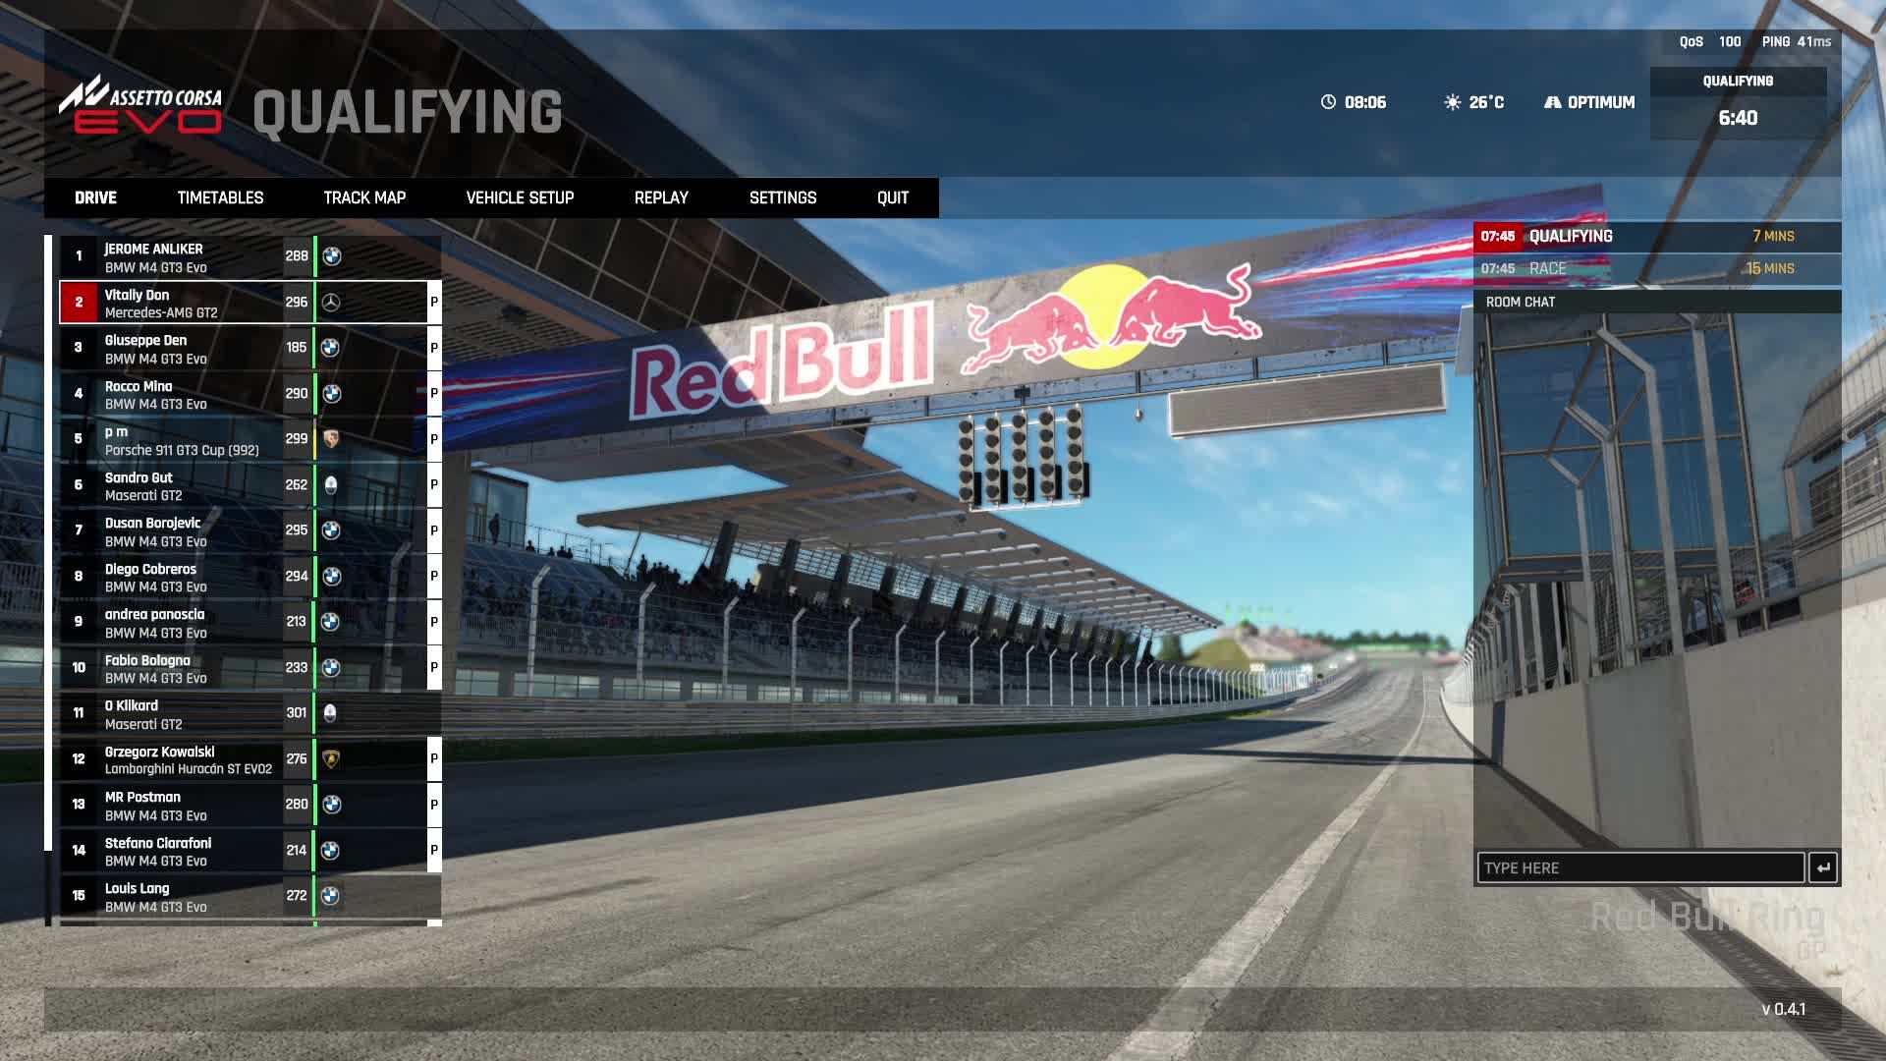Click the Maserati emblem next to Sandro Gut

pyautogui.click(x=331, y=484)
